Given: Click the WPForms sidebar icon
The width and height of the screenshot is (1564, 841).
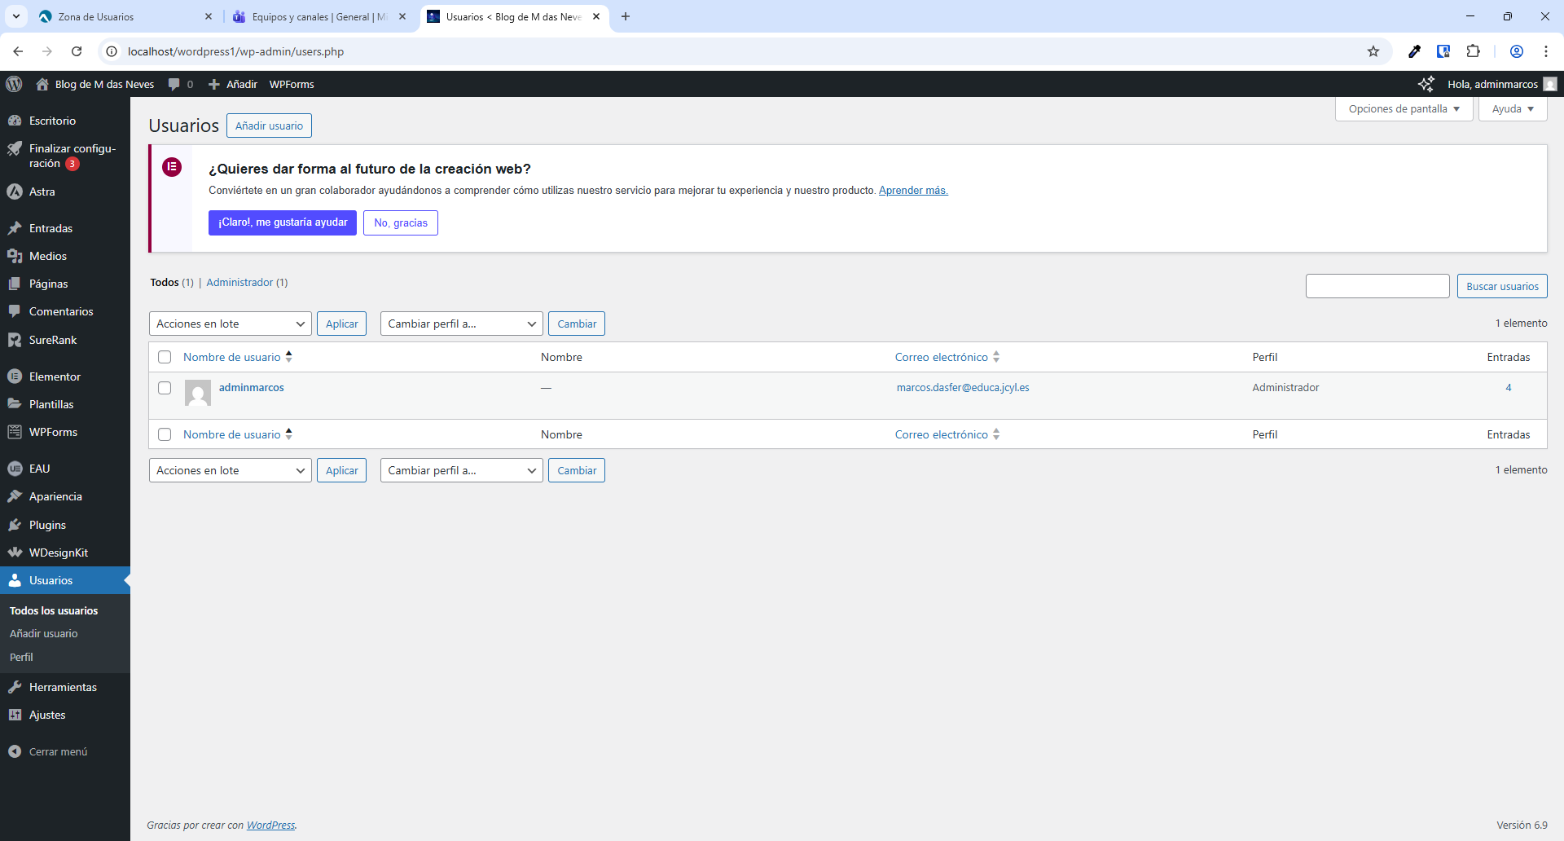Looking at the screenshot, I should tap(16, 432).
